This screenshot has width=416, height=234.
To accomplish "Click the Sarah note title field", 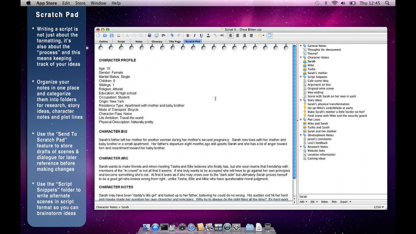I will click(x=342, y=197).
